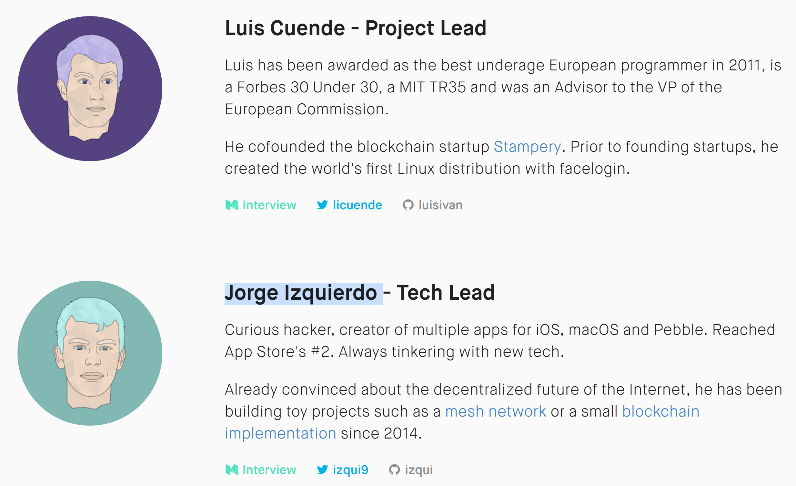Screen dimensions: 796x486
Task: Click the Tech Lead title text
Action: point(446,293)
